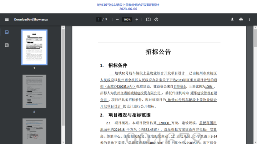Open the page 3 thumbnail
Image resolution: width=257 pixels, height=144 pixels.
point(34,131)
